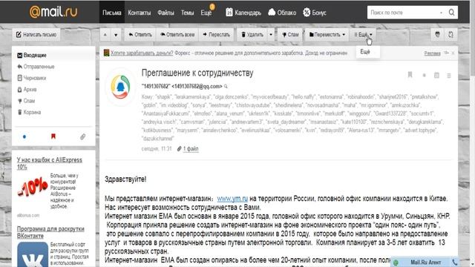Open the Темы tab
The height and width of the screenshot is (267, 475).
[x=187, y=13]
